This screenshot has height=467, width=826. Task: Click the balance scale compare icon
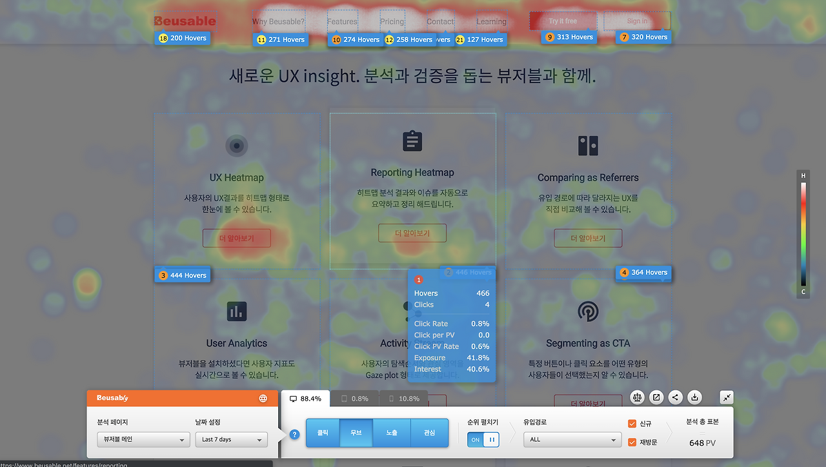[638, 397]
